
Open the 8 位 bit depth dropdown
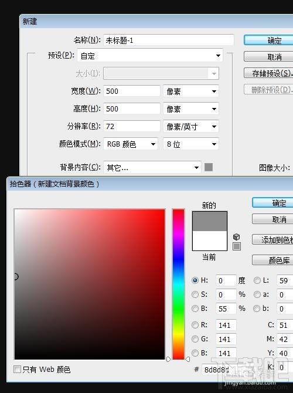[x=191, y=144]
